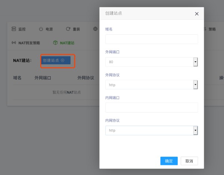Expand the 外网协议 dropdown arrow
The image size is (224, 175).
tap(195, 85)
